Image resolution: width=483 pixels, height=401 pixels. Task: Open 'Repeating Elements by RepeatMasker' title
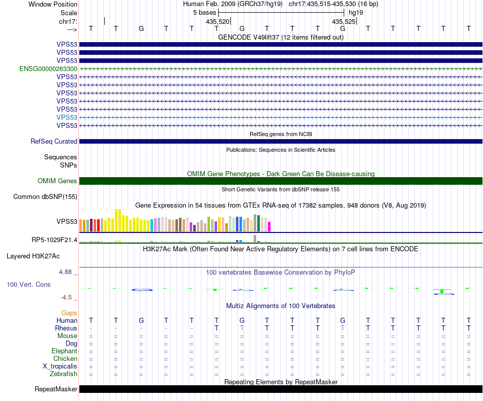[x=281, y=382]
